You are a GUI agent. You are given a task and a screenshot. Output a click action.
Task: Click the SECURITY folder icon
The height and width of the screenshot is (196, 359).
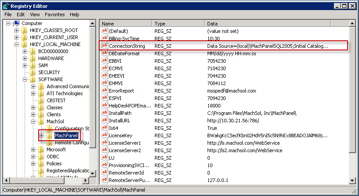point(33,72)
